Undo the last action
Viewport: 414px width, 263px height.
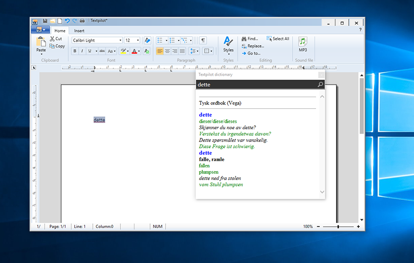pyautogui.click(x=67, y=21)
